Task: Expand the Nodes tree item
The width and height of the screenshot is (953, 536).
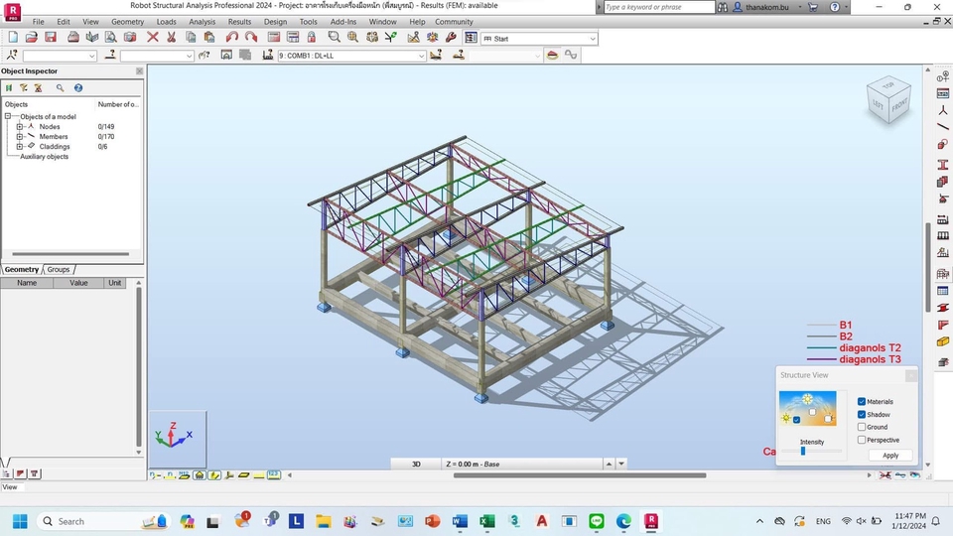Action: pos(20,127)
